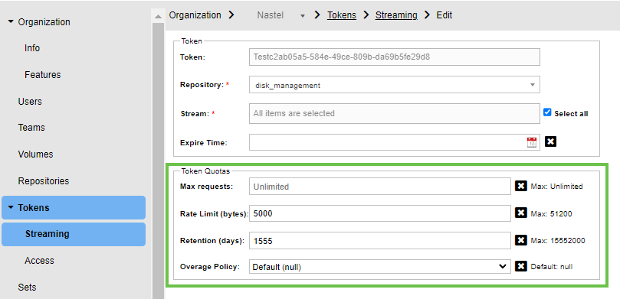Click the Default: null hint text
The image size is (620, 299).
tap(552, 267)
